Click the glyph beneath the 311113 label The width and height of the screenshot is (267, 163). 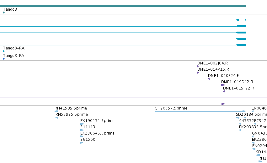point(82,130)
